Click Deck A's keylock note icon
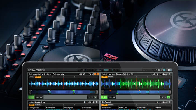The width and height of the screenshot is (196, 110). (x=97, y=92)
